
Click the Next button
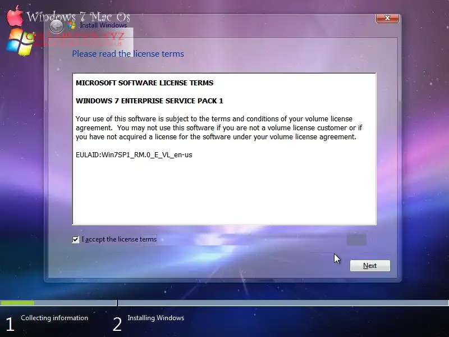[x=370, y=266]
